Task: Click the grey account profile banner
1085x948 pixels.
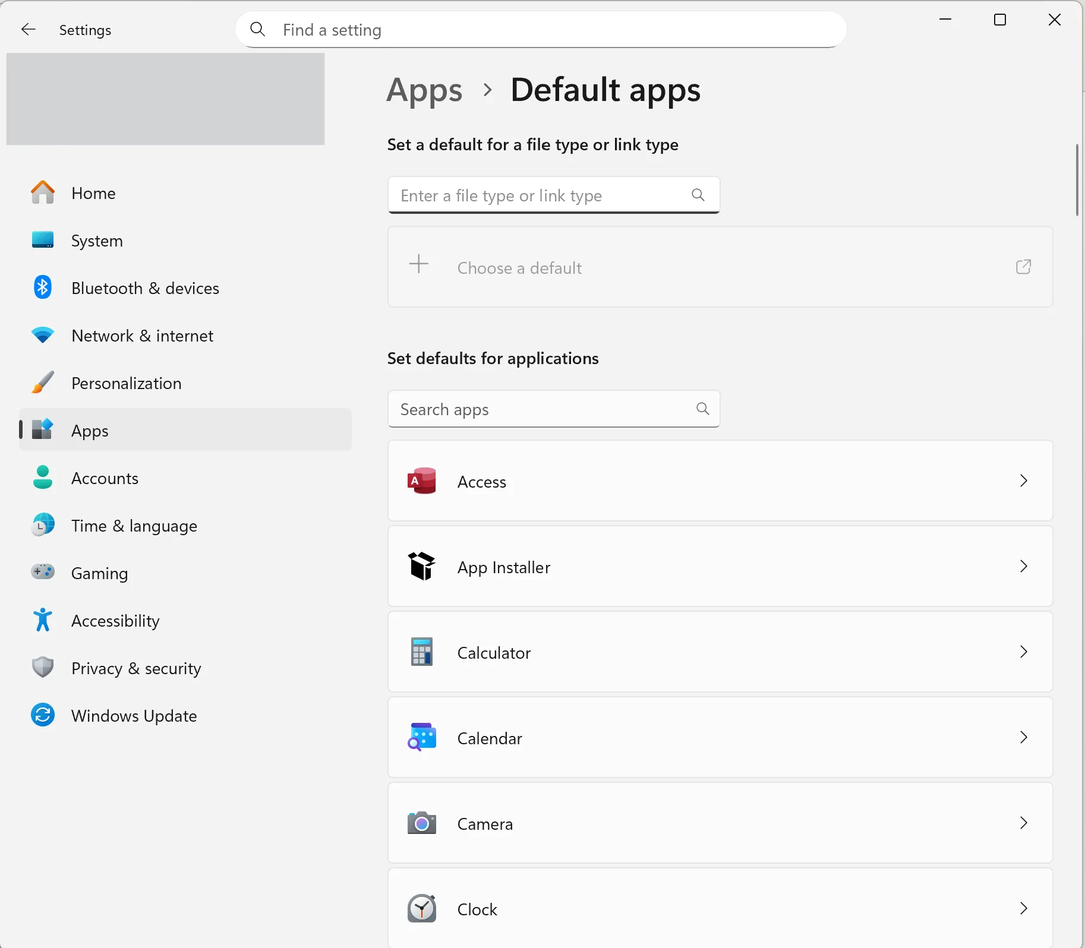Action: point(165,99)
